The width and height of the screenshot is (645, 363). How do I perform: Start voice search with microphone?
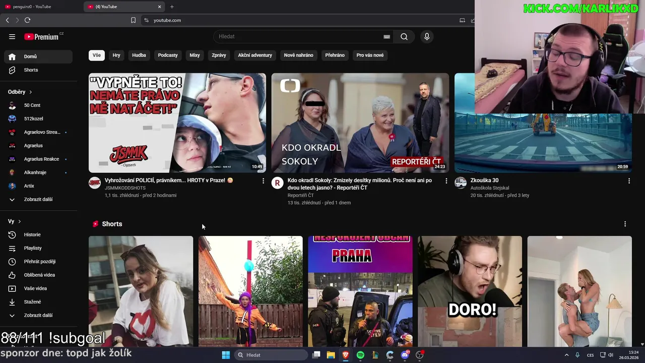pos(427,36)
